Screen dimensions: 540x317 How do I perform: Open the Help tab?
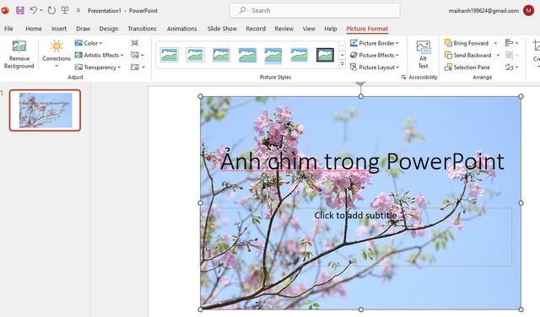[x=330, y=29]
